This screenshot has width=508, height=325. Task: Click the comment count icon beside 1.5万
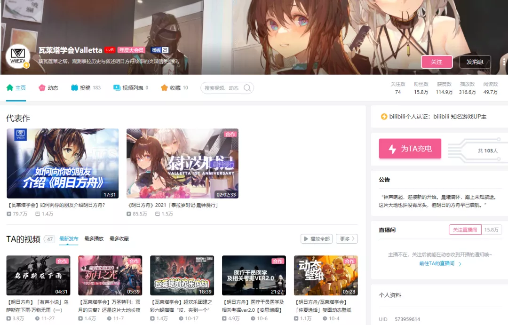(x=158, y=214)
